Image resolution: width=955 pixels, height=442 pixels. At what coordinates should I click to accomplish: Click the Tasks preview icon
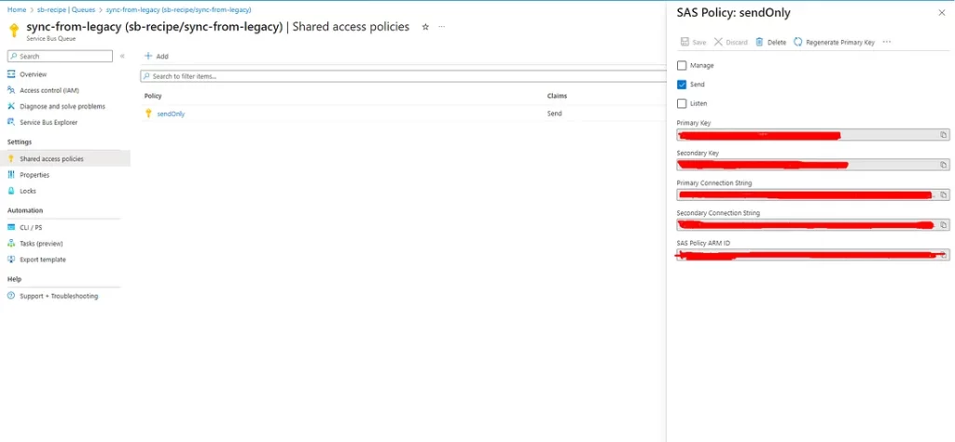tap(11, 243)
